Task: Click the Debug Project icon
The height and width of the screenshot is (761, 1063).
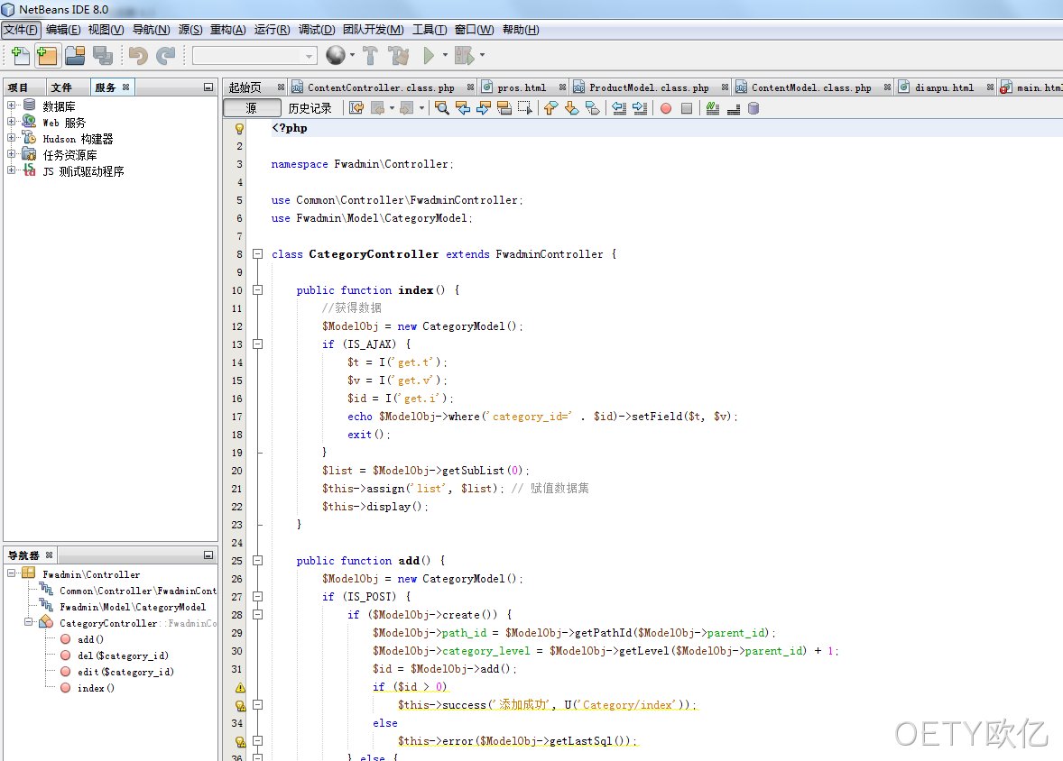Action: (x=465, y=55)
